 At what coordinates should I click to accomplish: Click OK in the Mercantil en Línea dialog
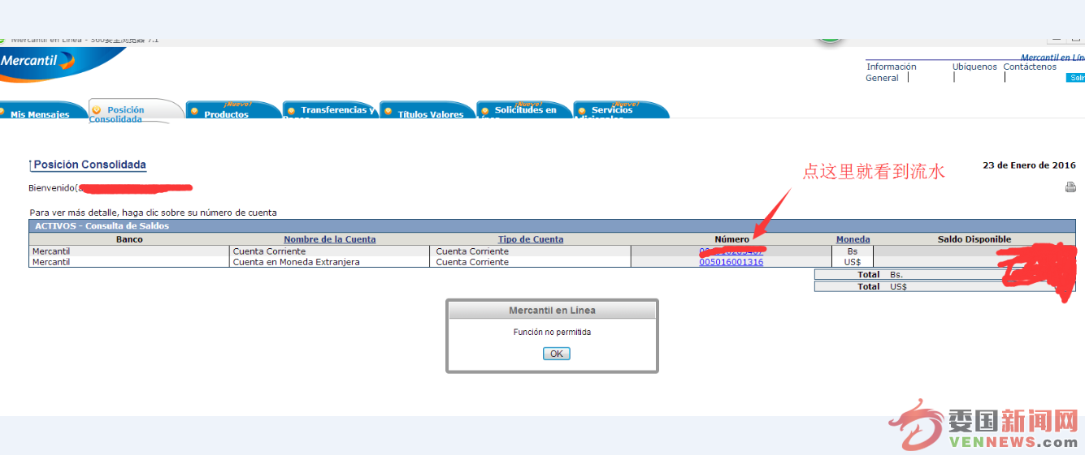(556, 354)
